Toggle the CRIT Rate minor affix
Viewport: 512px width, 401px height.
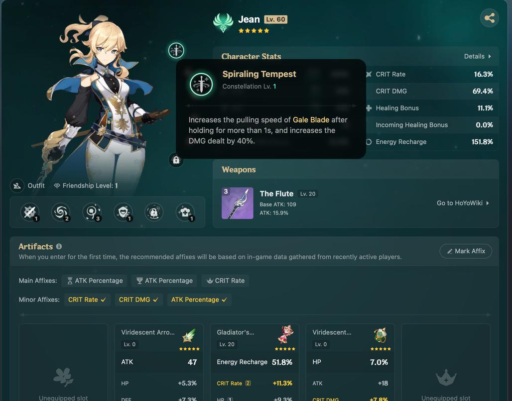click(87, 300)
